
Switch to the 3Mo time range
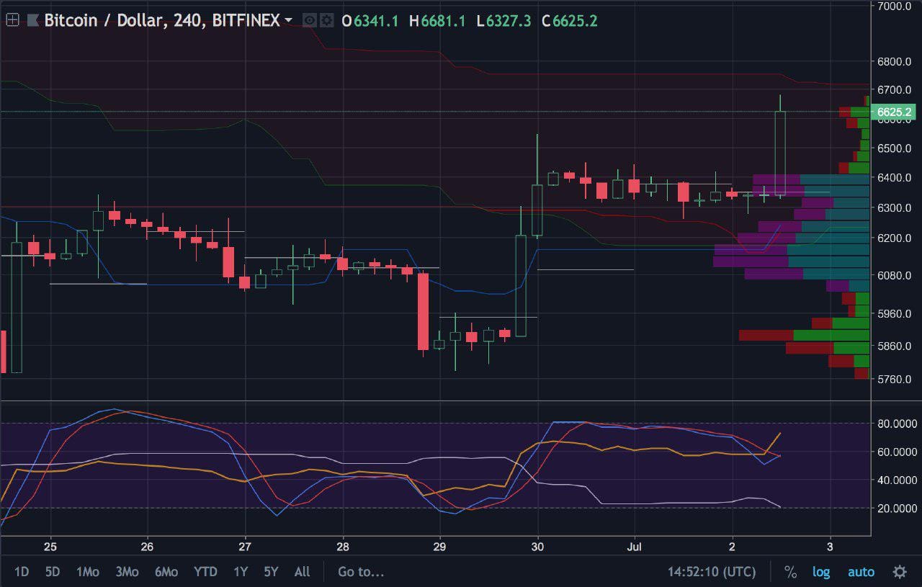pyautogui.click(x=127, y=572)
